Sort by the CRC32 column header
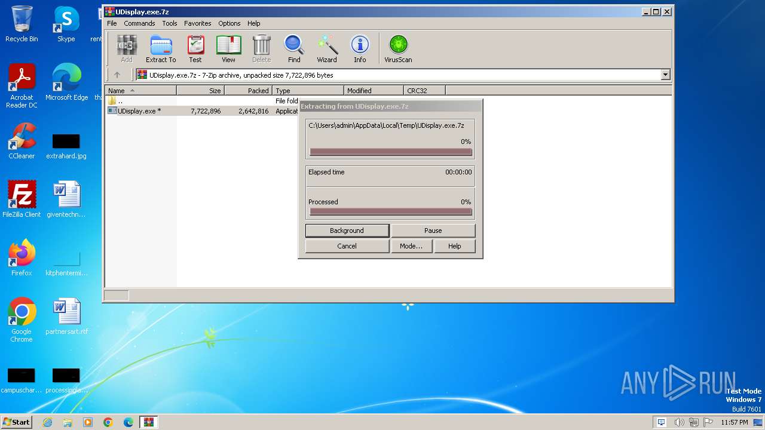Image resolution: width=765 pixels, height=430 pixels. (x=424, y=91)
